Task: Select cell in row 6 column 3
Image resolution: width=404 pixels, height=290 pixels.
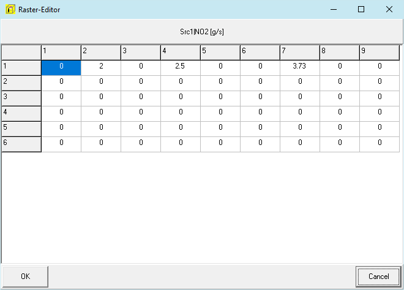Action: (x=141, y=144)
